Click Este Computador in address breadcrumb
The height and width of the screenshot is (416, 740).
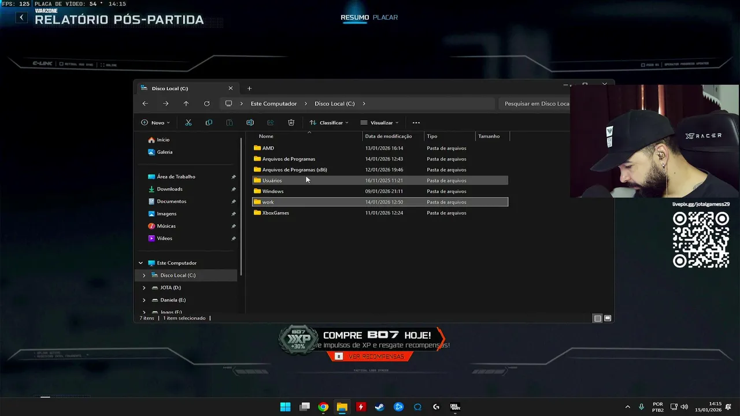(x=273, y=103)
